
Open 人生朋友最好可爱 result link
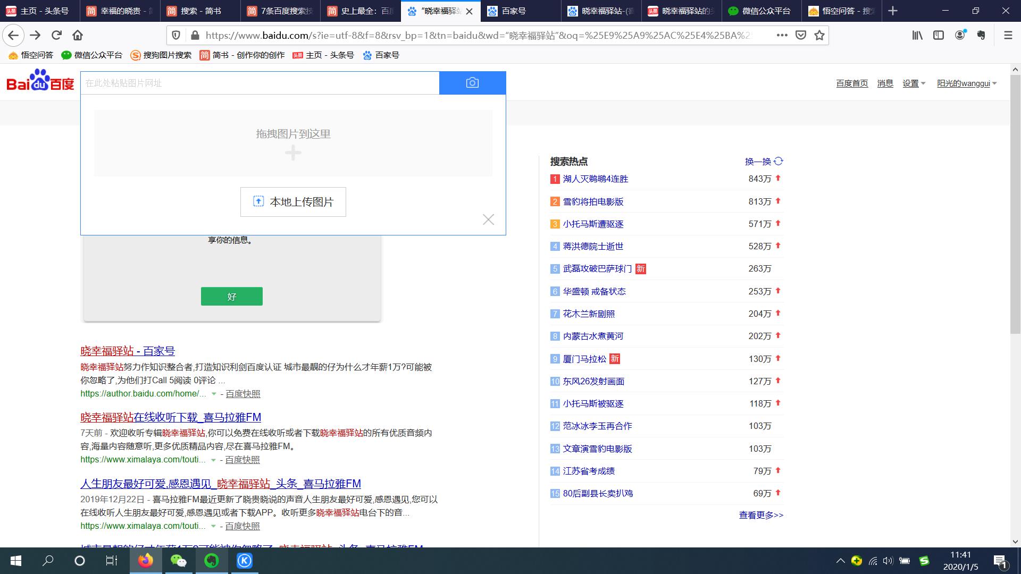pyautogui.click(x=221, y=484)
